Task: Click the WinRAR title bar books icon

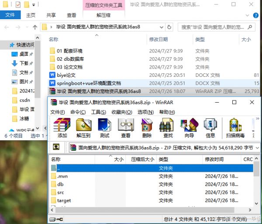Action: (x=54, y=102)
